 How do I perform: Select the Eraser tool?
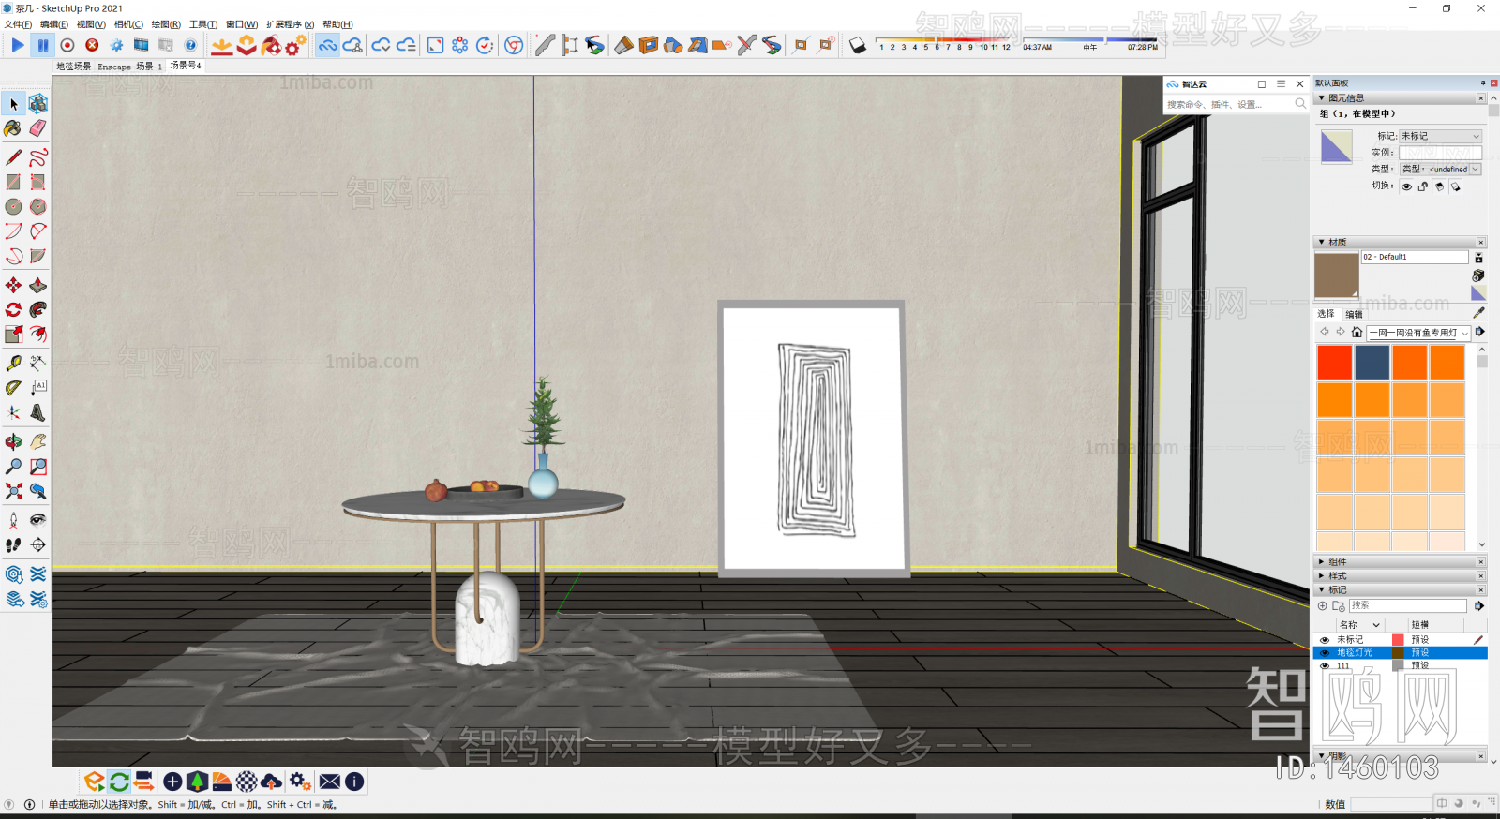pyautogui.click(x=38, y=128)
